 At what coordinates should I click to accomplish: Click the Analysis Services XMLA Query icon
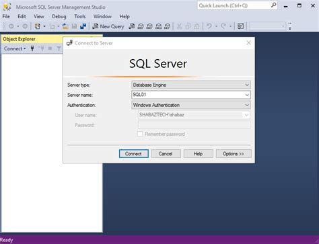click(158, 26)
